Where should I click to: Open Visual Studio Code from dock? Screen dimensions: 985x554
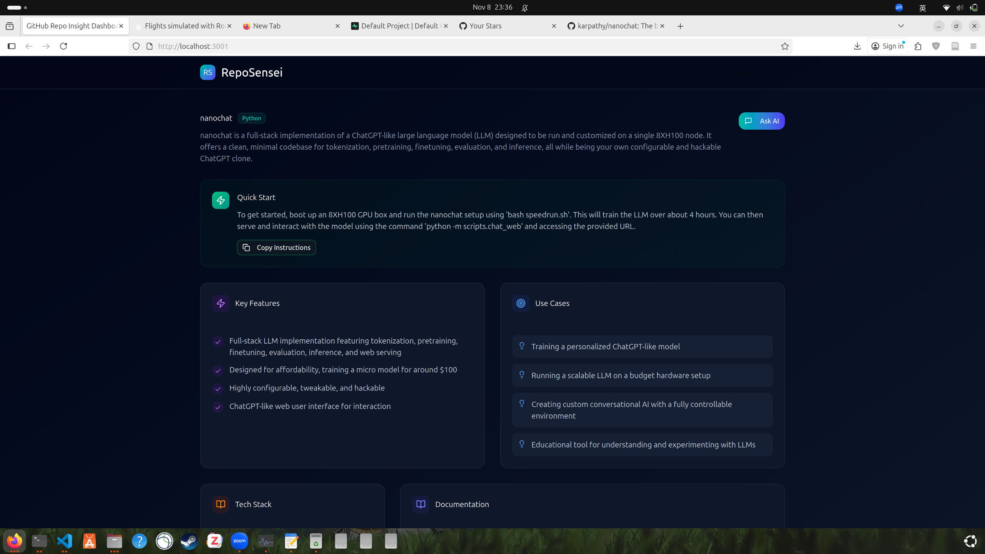coord(64,541)
